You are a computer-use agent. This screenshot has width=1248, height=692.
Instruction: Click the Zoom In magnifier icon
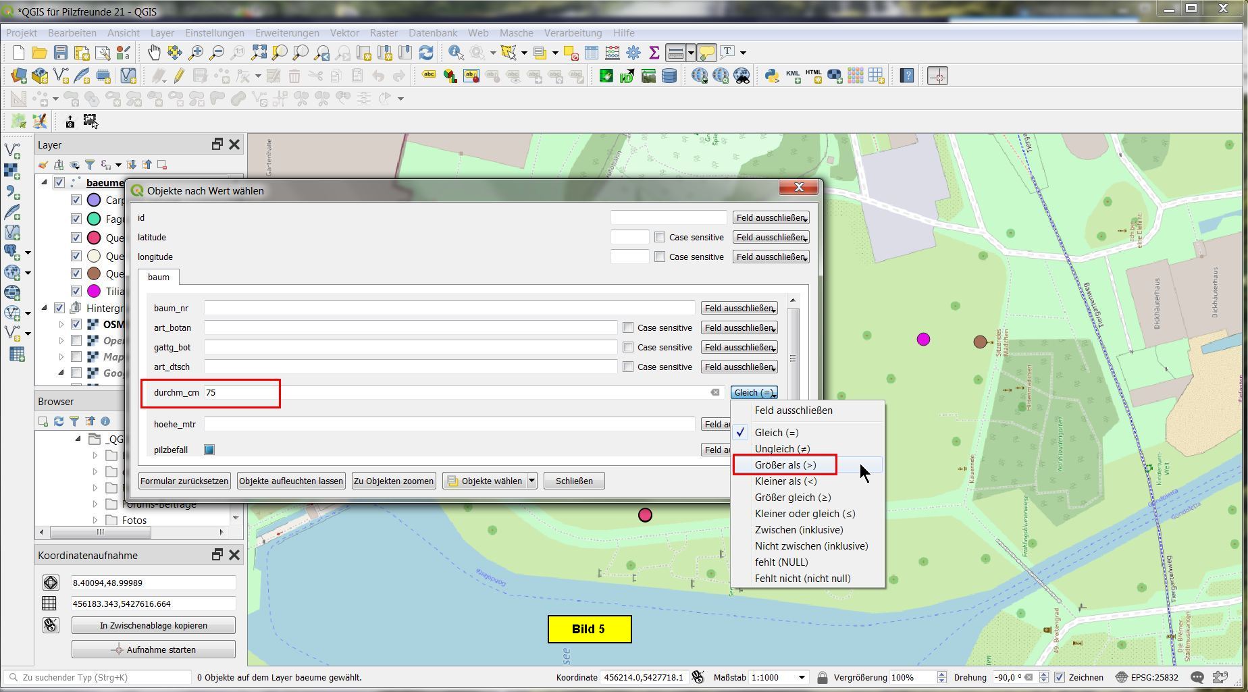(x=196, y=53)
